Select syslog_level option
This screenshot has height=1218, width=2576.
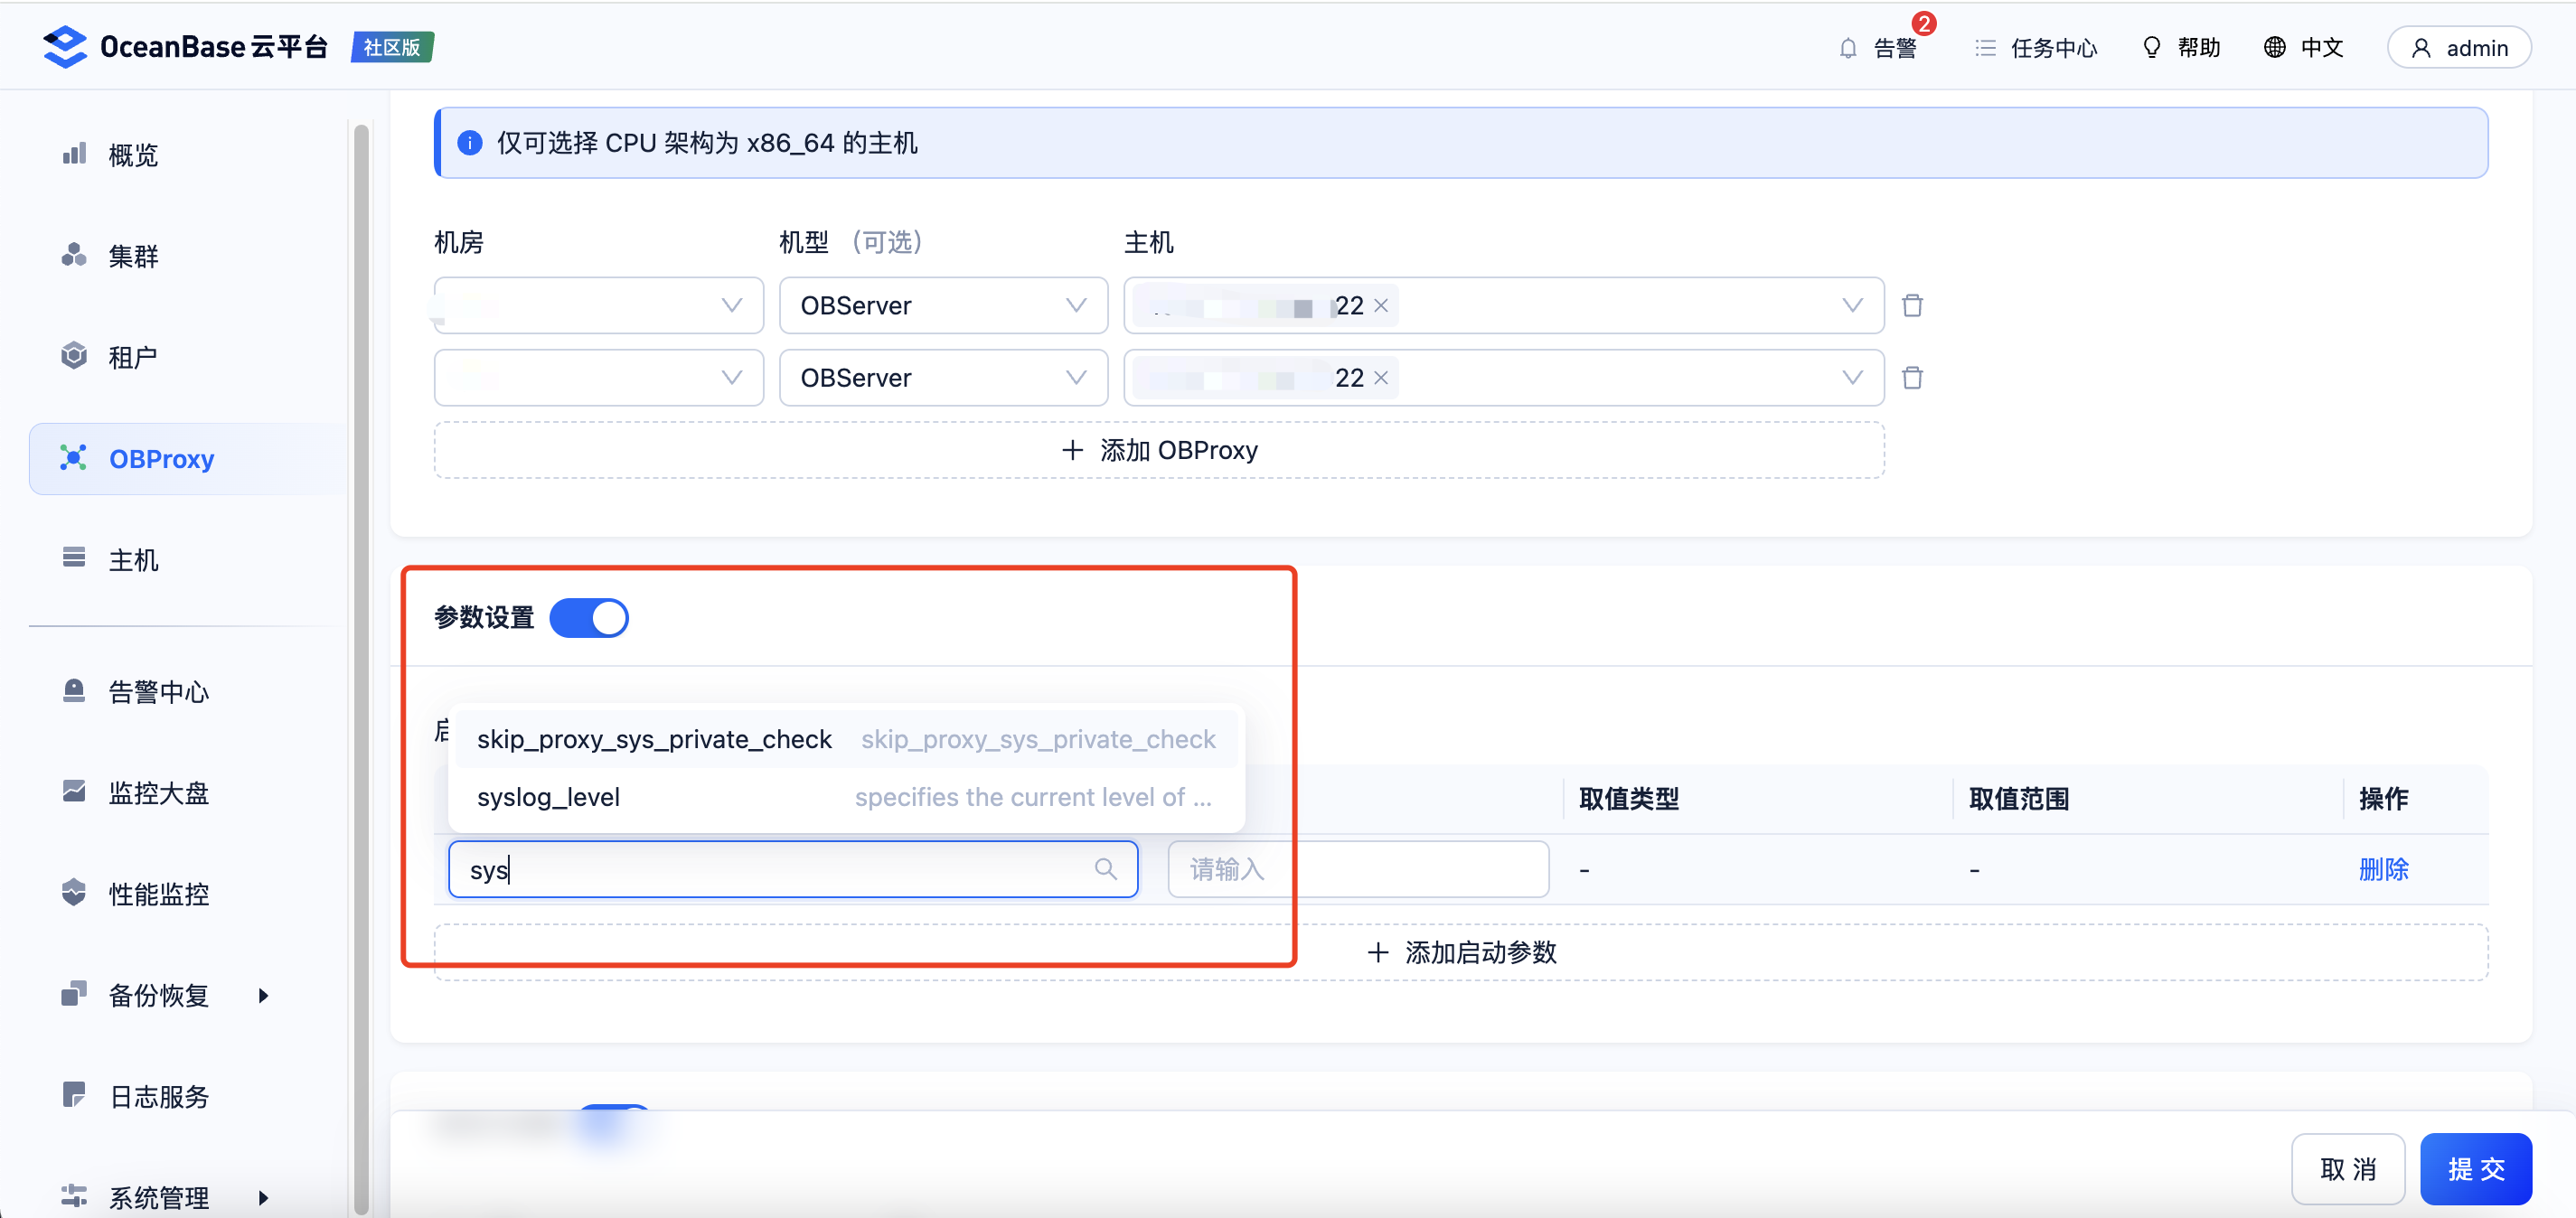pyautogui.click(x=846, y=797)
